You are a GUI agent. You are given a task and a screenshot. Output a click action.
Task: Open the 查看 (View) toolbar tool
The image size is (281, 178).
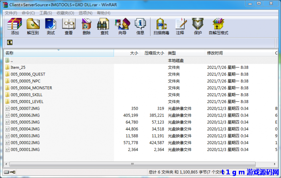tap(69, 27)
